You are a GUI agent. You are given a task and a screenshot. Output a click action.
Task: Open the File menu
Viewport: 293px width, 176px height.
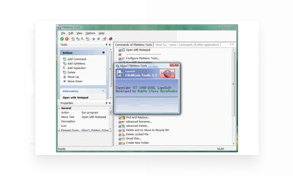(63, 33)
